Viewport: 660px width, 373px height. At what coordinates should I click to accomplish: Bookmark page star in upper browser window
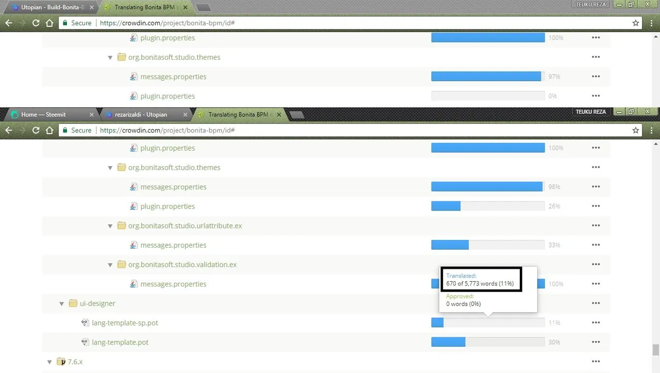636,23
